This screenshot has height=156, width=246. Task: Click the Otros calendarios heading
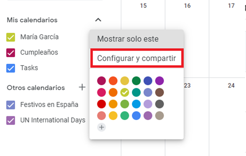[x=36, y=88]
